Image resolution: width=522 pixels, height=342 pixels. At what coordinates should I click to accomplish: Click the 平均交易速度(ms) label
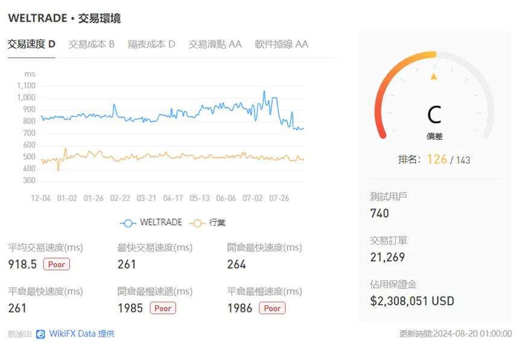tap(46, 247)
